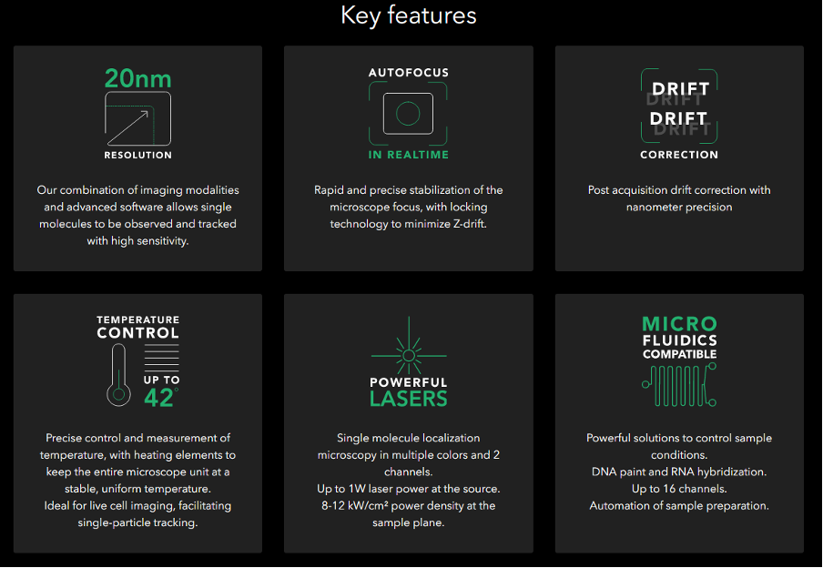The height and width of the screenshot is (568, 823).
Task: Click the TEMPERATURE CONTROL title text
Action: point(138,327)
